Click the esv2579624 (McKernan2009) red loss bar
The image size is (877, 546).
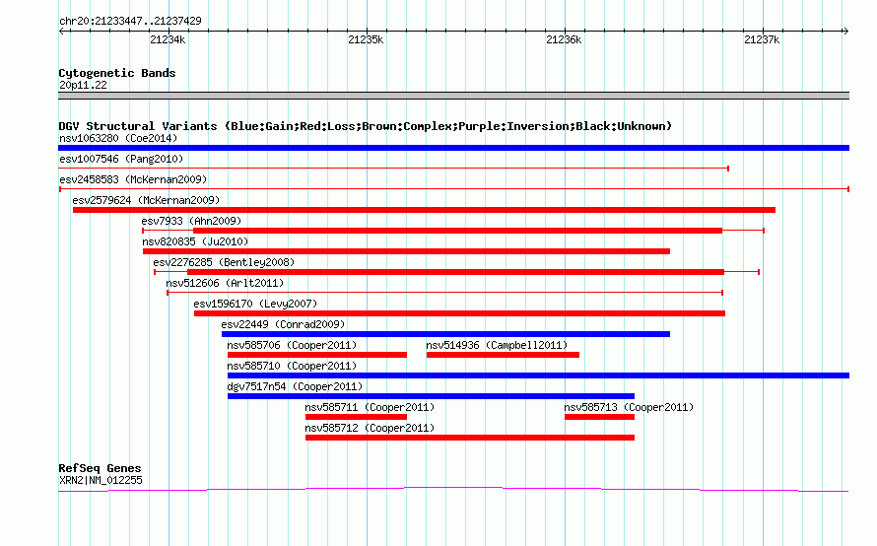[x=424, y=210]
